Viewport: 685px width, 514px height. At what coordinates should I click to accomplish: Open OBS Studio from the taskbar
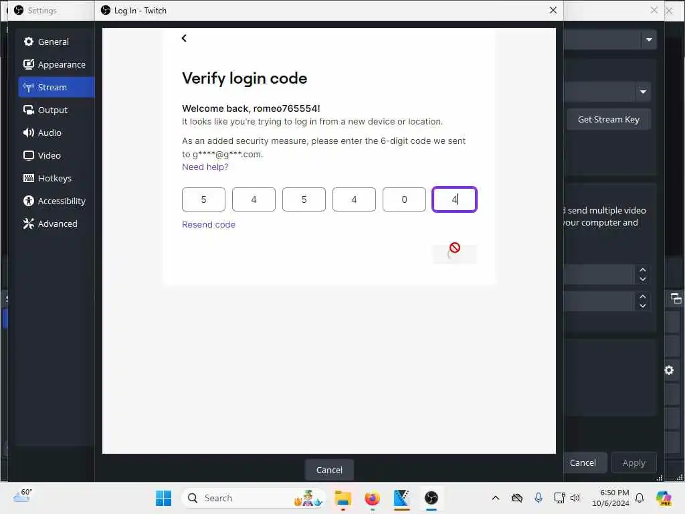pos(431,498)
